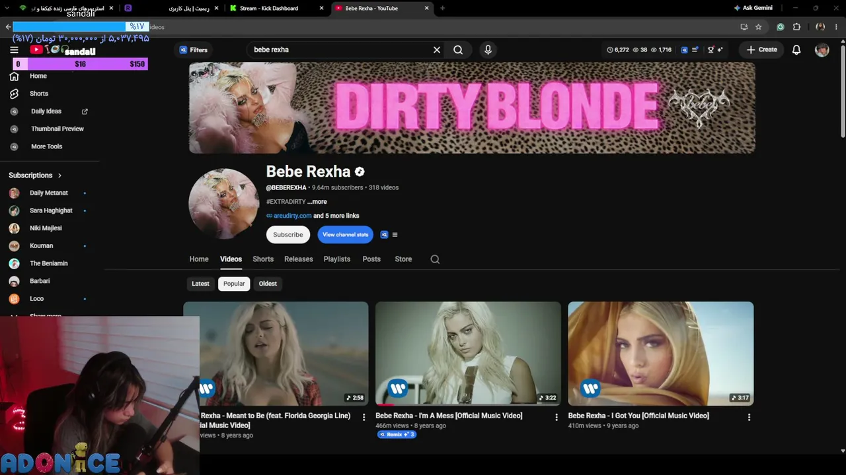Open options for 'Meant to Be' video
Image resolution: width=846 pixels, height=475 pixels.
click(364, 417)
